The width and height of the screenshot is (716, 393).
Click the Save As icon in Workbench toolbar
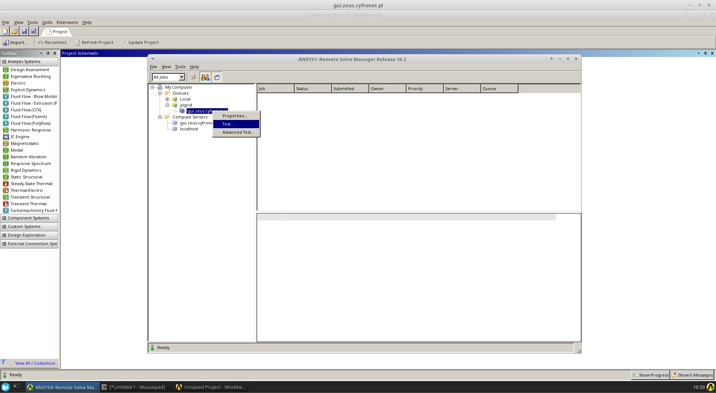coord(34,31)
